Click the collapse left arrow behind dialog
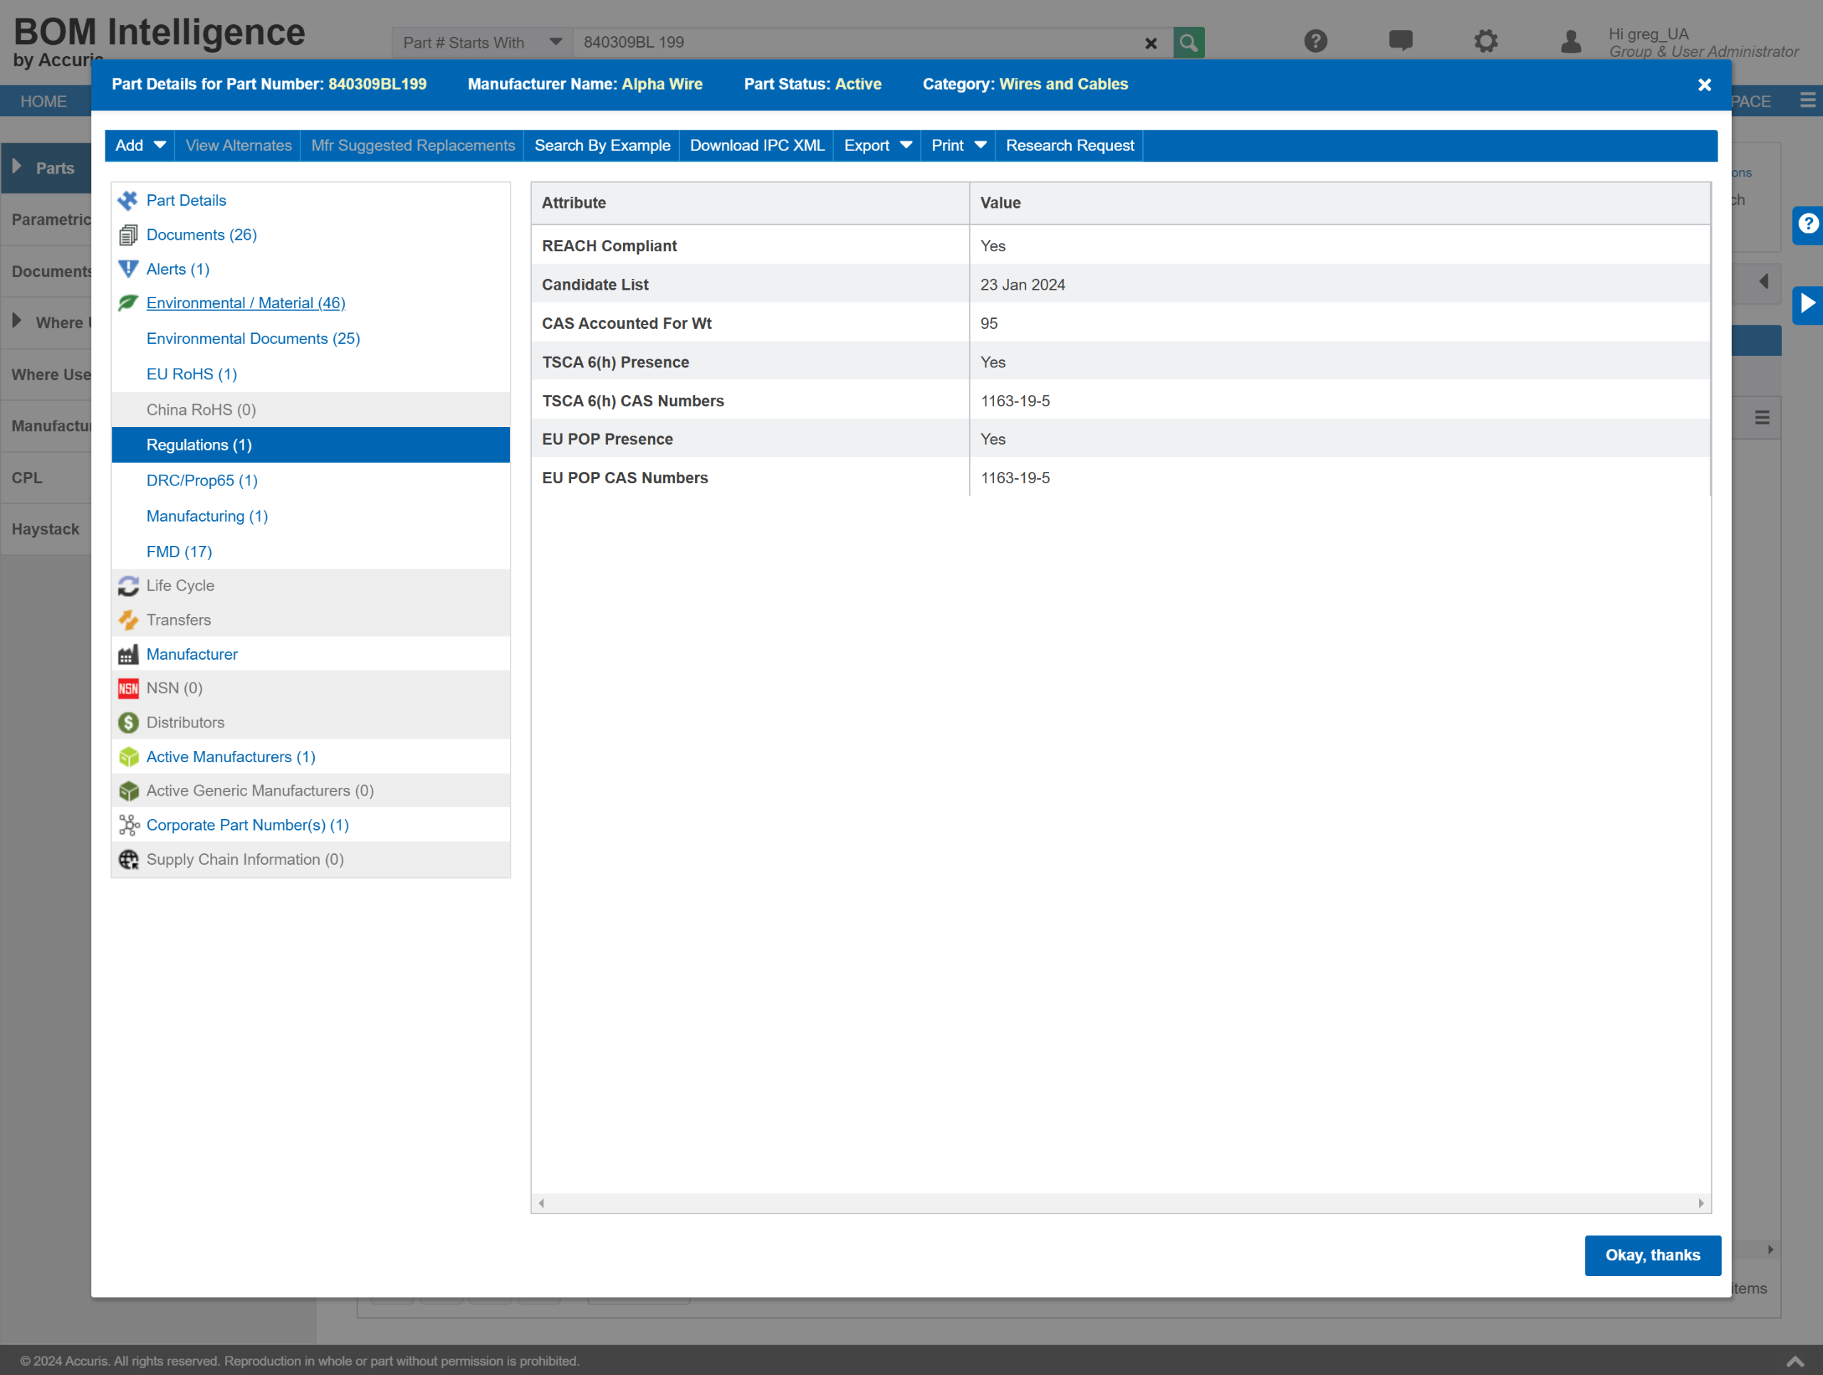 1763,282
